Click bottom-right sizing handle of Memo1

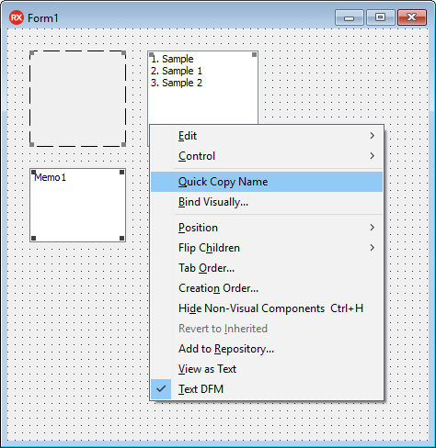pyautogui.click(x=121, y=238)
